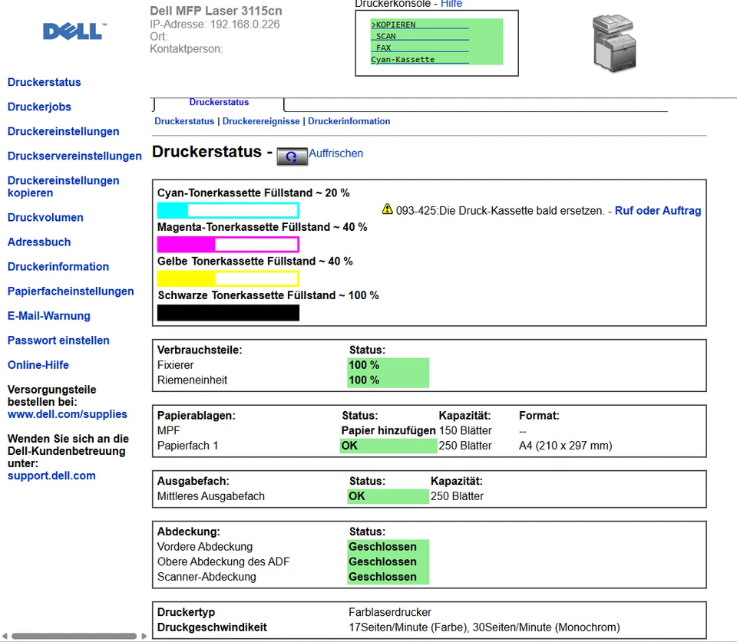Click the Dell logo

pos(72,31)
